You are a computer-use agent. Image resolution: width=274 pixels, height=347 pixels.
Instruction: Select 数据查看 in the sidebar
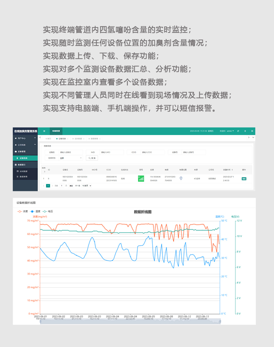pos(25,177)
